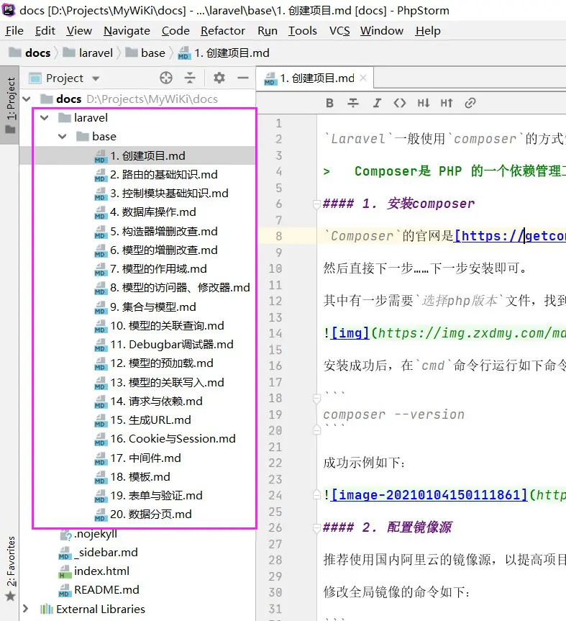Fold the '2. 配置镜像源' heading at line 26
The image size is (566, 621).
(x=316, y=528)
